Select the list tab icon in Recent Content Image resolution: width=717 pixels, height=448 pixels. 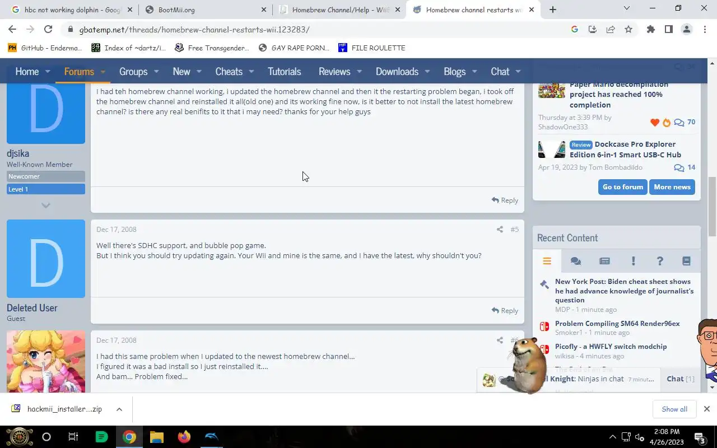point(547,261)
